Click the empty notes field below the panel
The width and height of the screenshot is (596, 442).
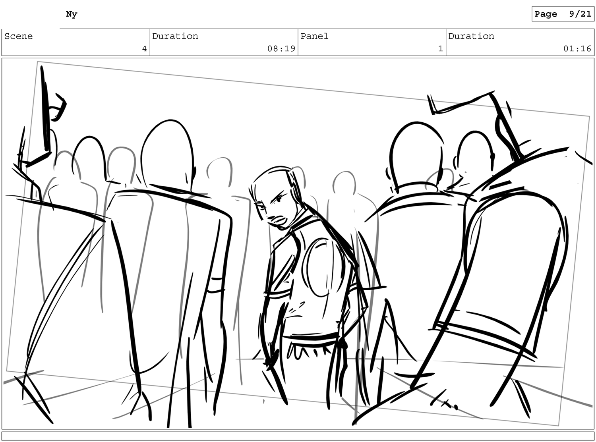[298, 436]
